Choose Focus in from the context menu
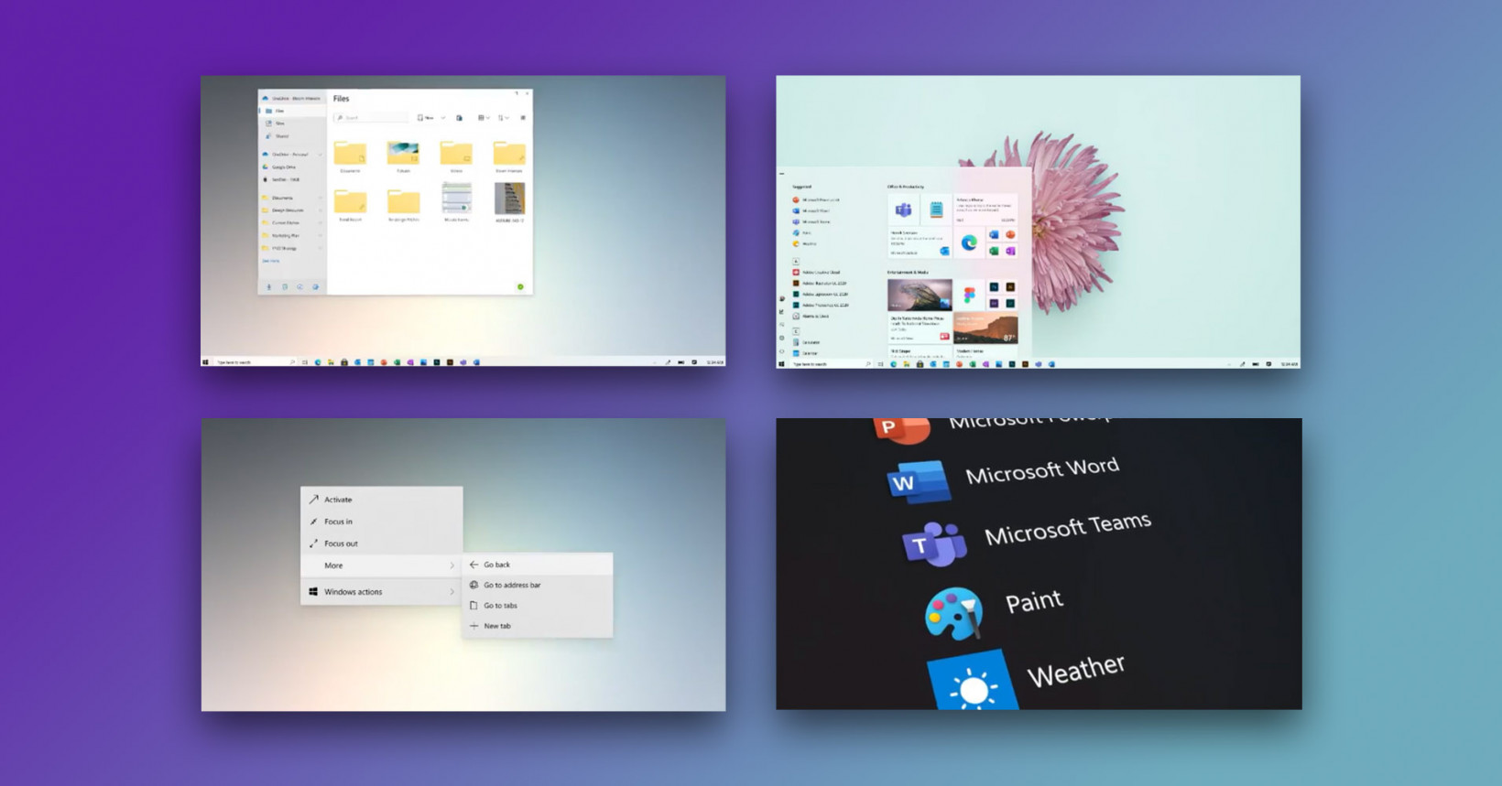Viewport: 1502px width, 786px height. (381, 522)
